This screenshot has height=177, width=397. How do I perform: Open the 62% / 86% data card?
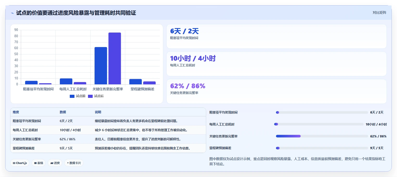pyautogui.click(x=276, y=91)
